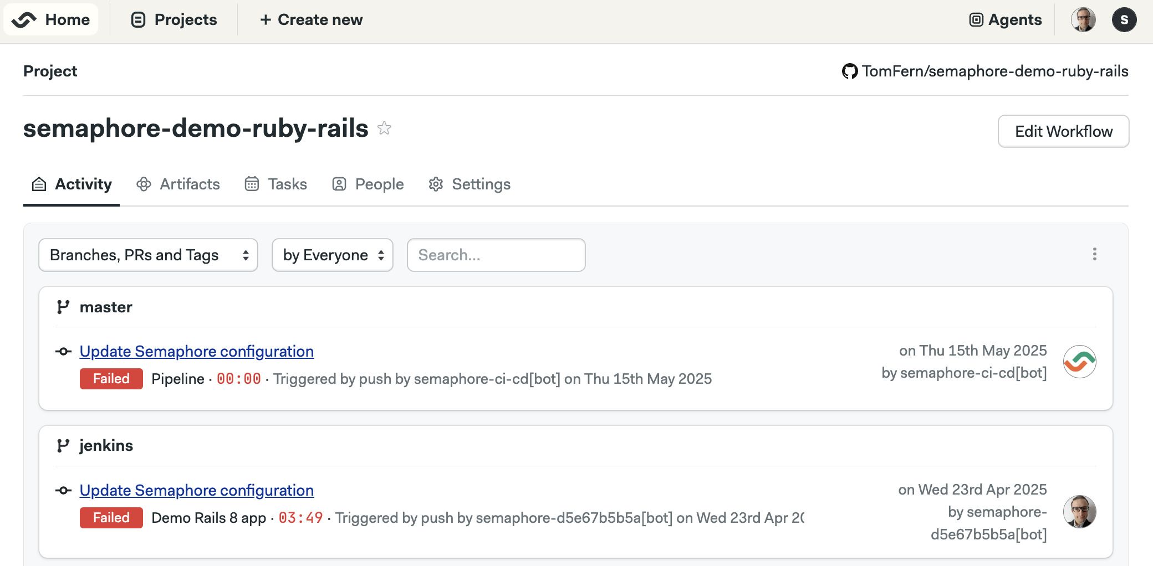Click the Failed badge for Demo Rails 8 app
1153x566 pixels.
111,518
